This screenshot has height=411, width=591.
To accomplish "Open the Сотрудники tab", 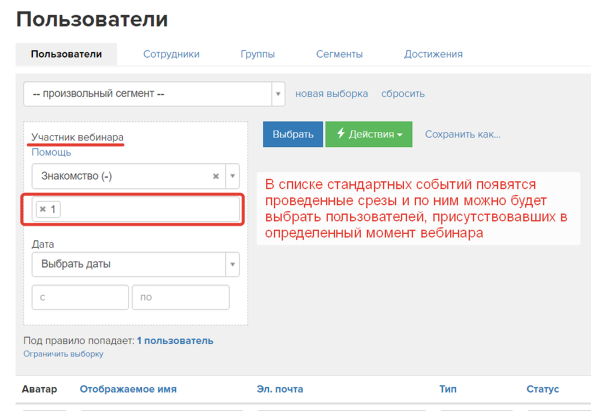I will [171, 54].
